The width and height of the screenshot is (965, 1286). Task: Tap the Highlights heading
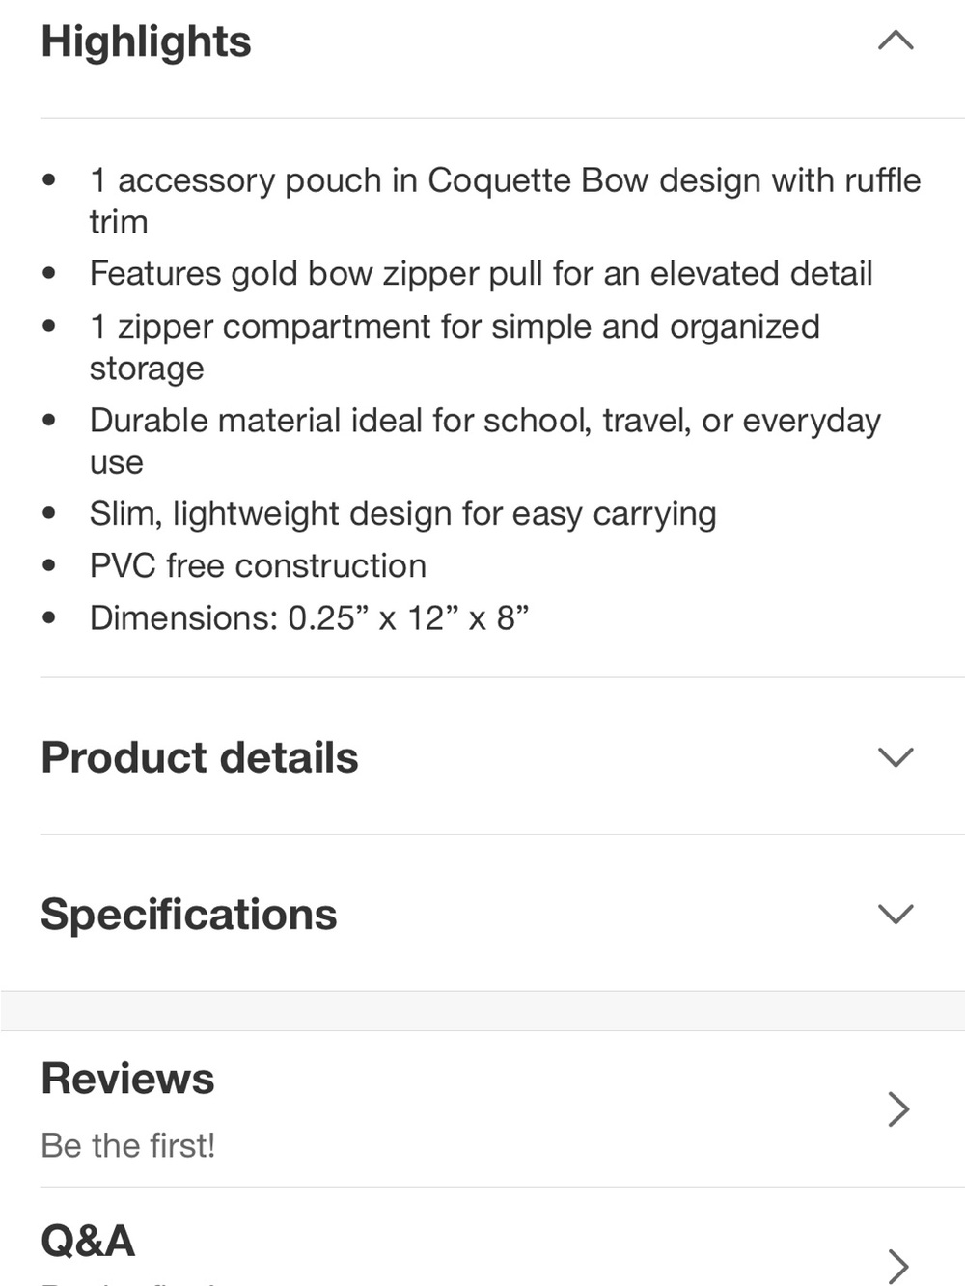click(146, 42)
